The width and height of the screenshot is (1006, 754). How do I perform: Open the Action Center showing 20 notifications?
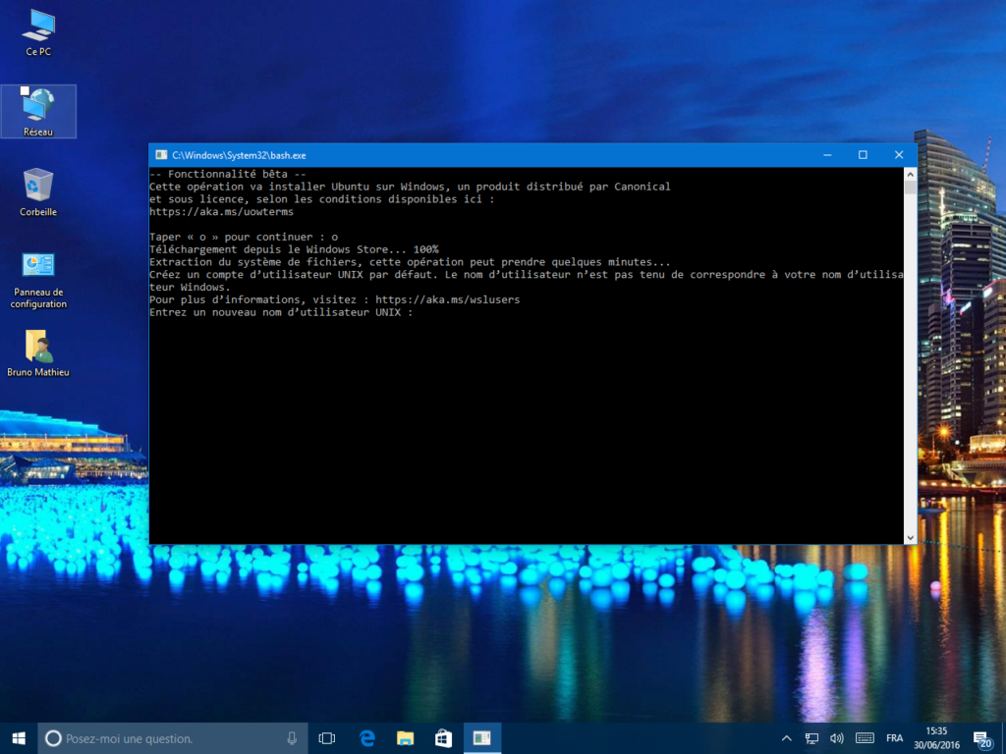tap(980, 737)
